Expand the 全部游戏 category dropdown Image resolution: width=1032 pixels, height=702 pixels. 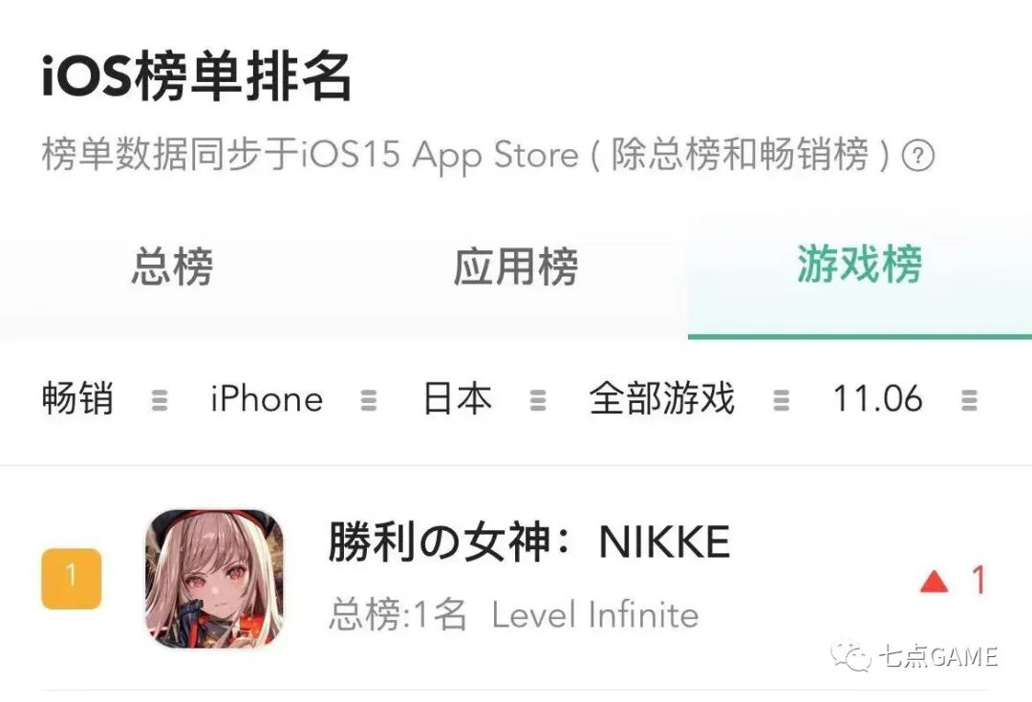coord(661,398)
